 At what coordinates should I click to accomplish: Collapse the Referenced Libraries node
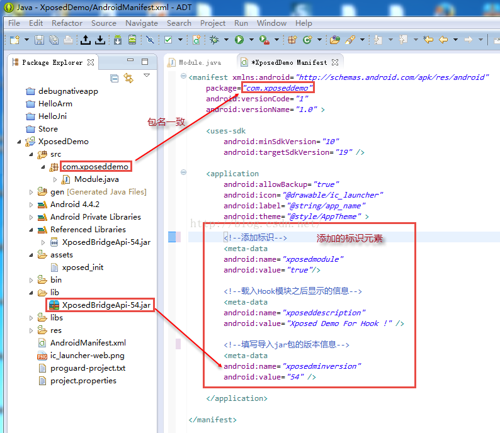click(31, 230)
